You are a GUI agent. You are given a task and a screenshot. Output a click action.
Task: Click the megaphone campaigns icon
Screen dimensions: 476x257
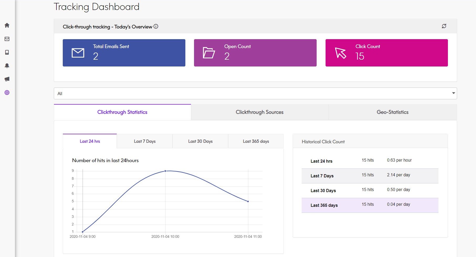pos(7,79)
